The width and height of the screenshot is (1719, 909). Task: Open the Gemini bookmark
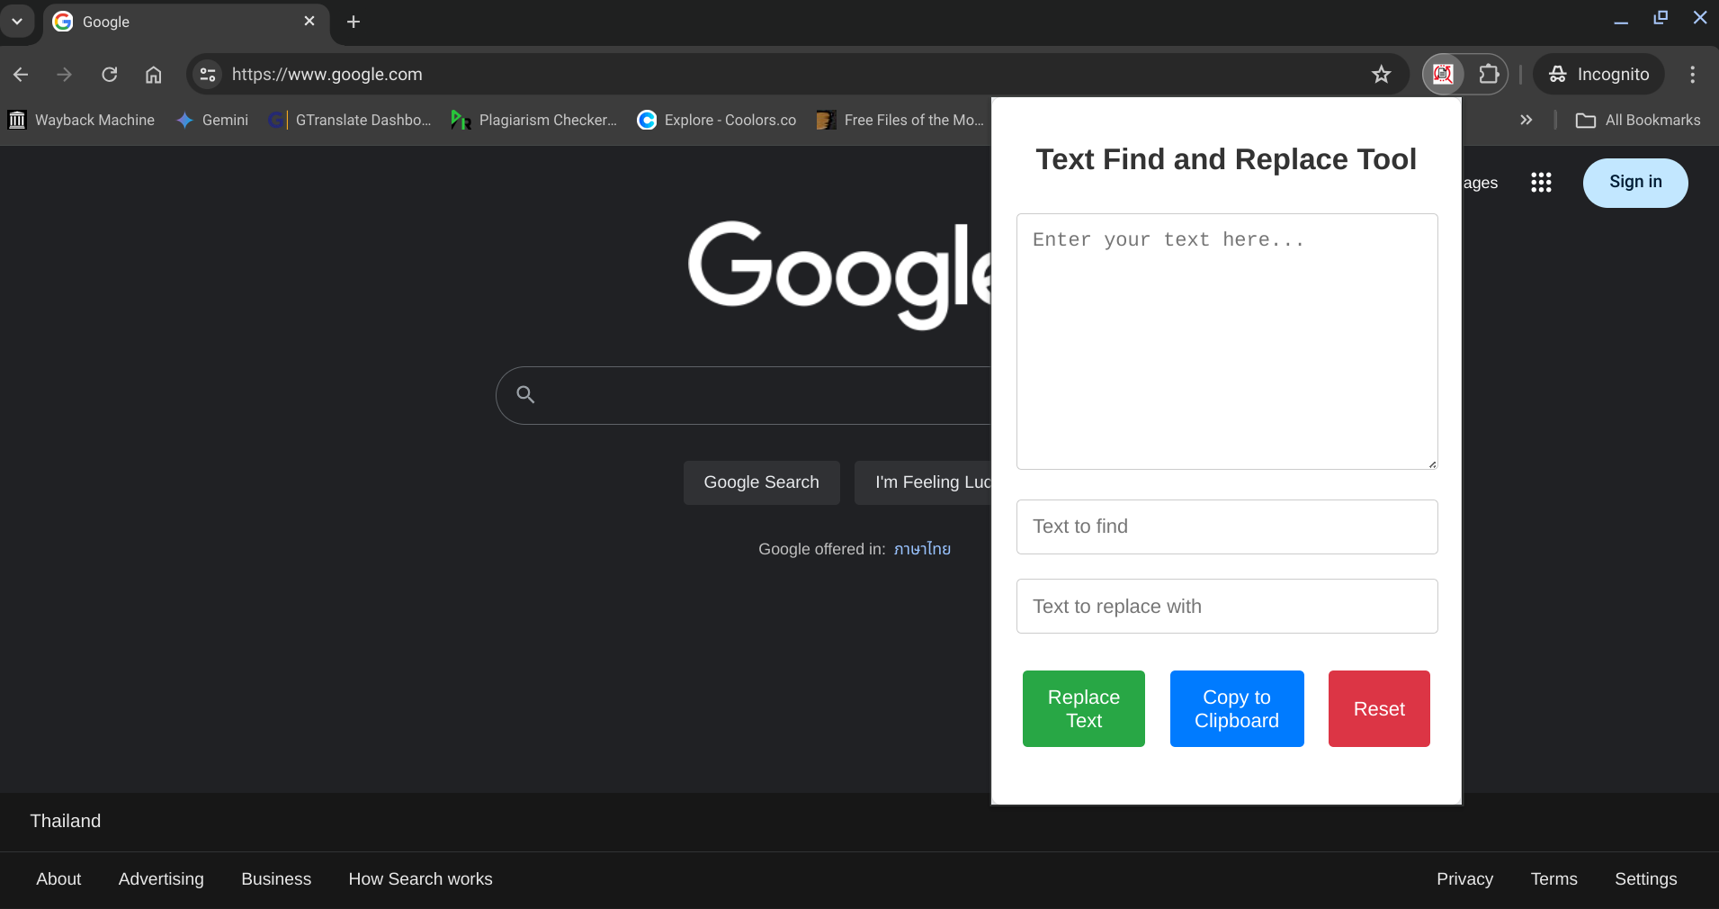coord(213,120)
